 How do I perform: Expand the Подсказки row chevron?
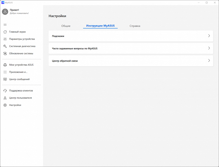[209, 36]
